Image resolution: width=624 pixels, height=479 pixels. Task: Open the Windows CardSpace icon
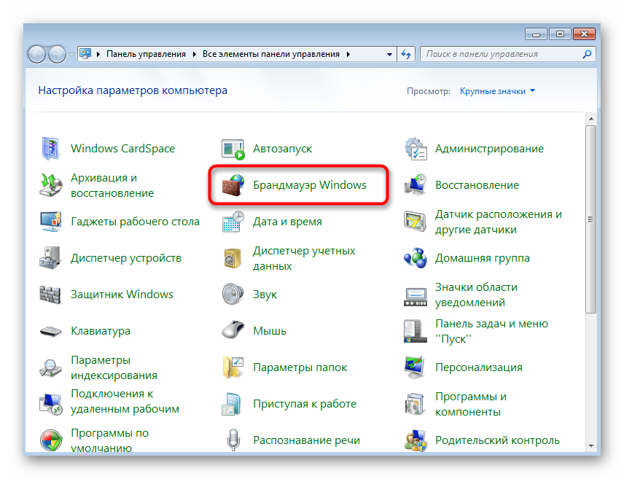(x=52, y=149)
